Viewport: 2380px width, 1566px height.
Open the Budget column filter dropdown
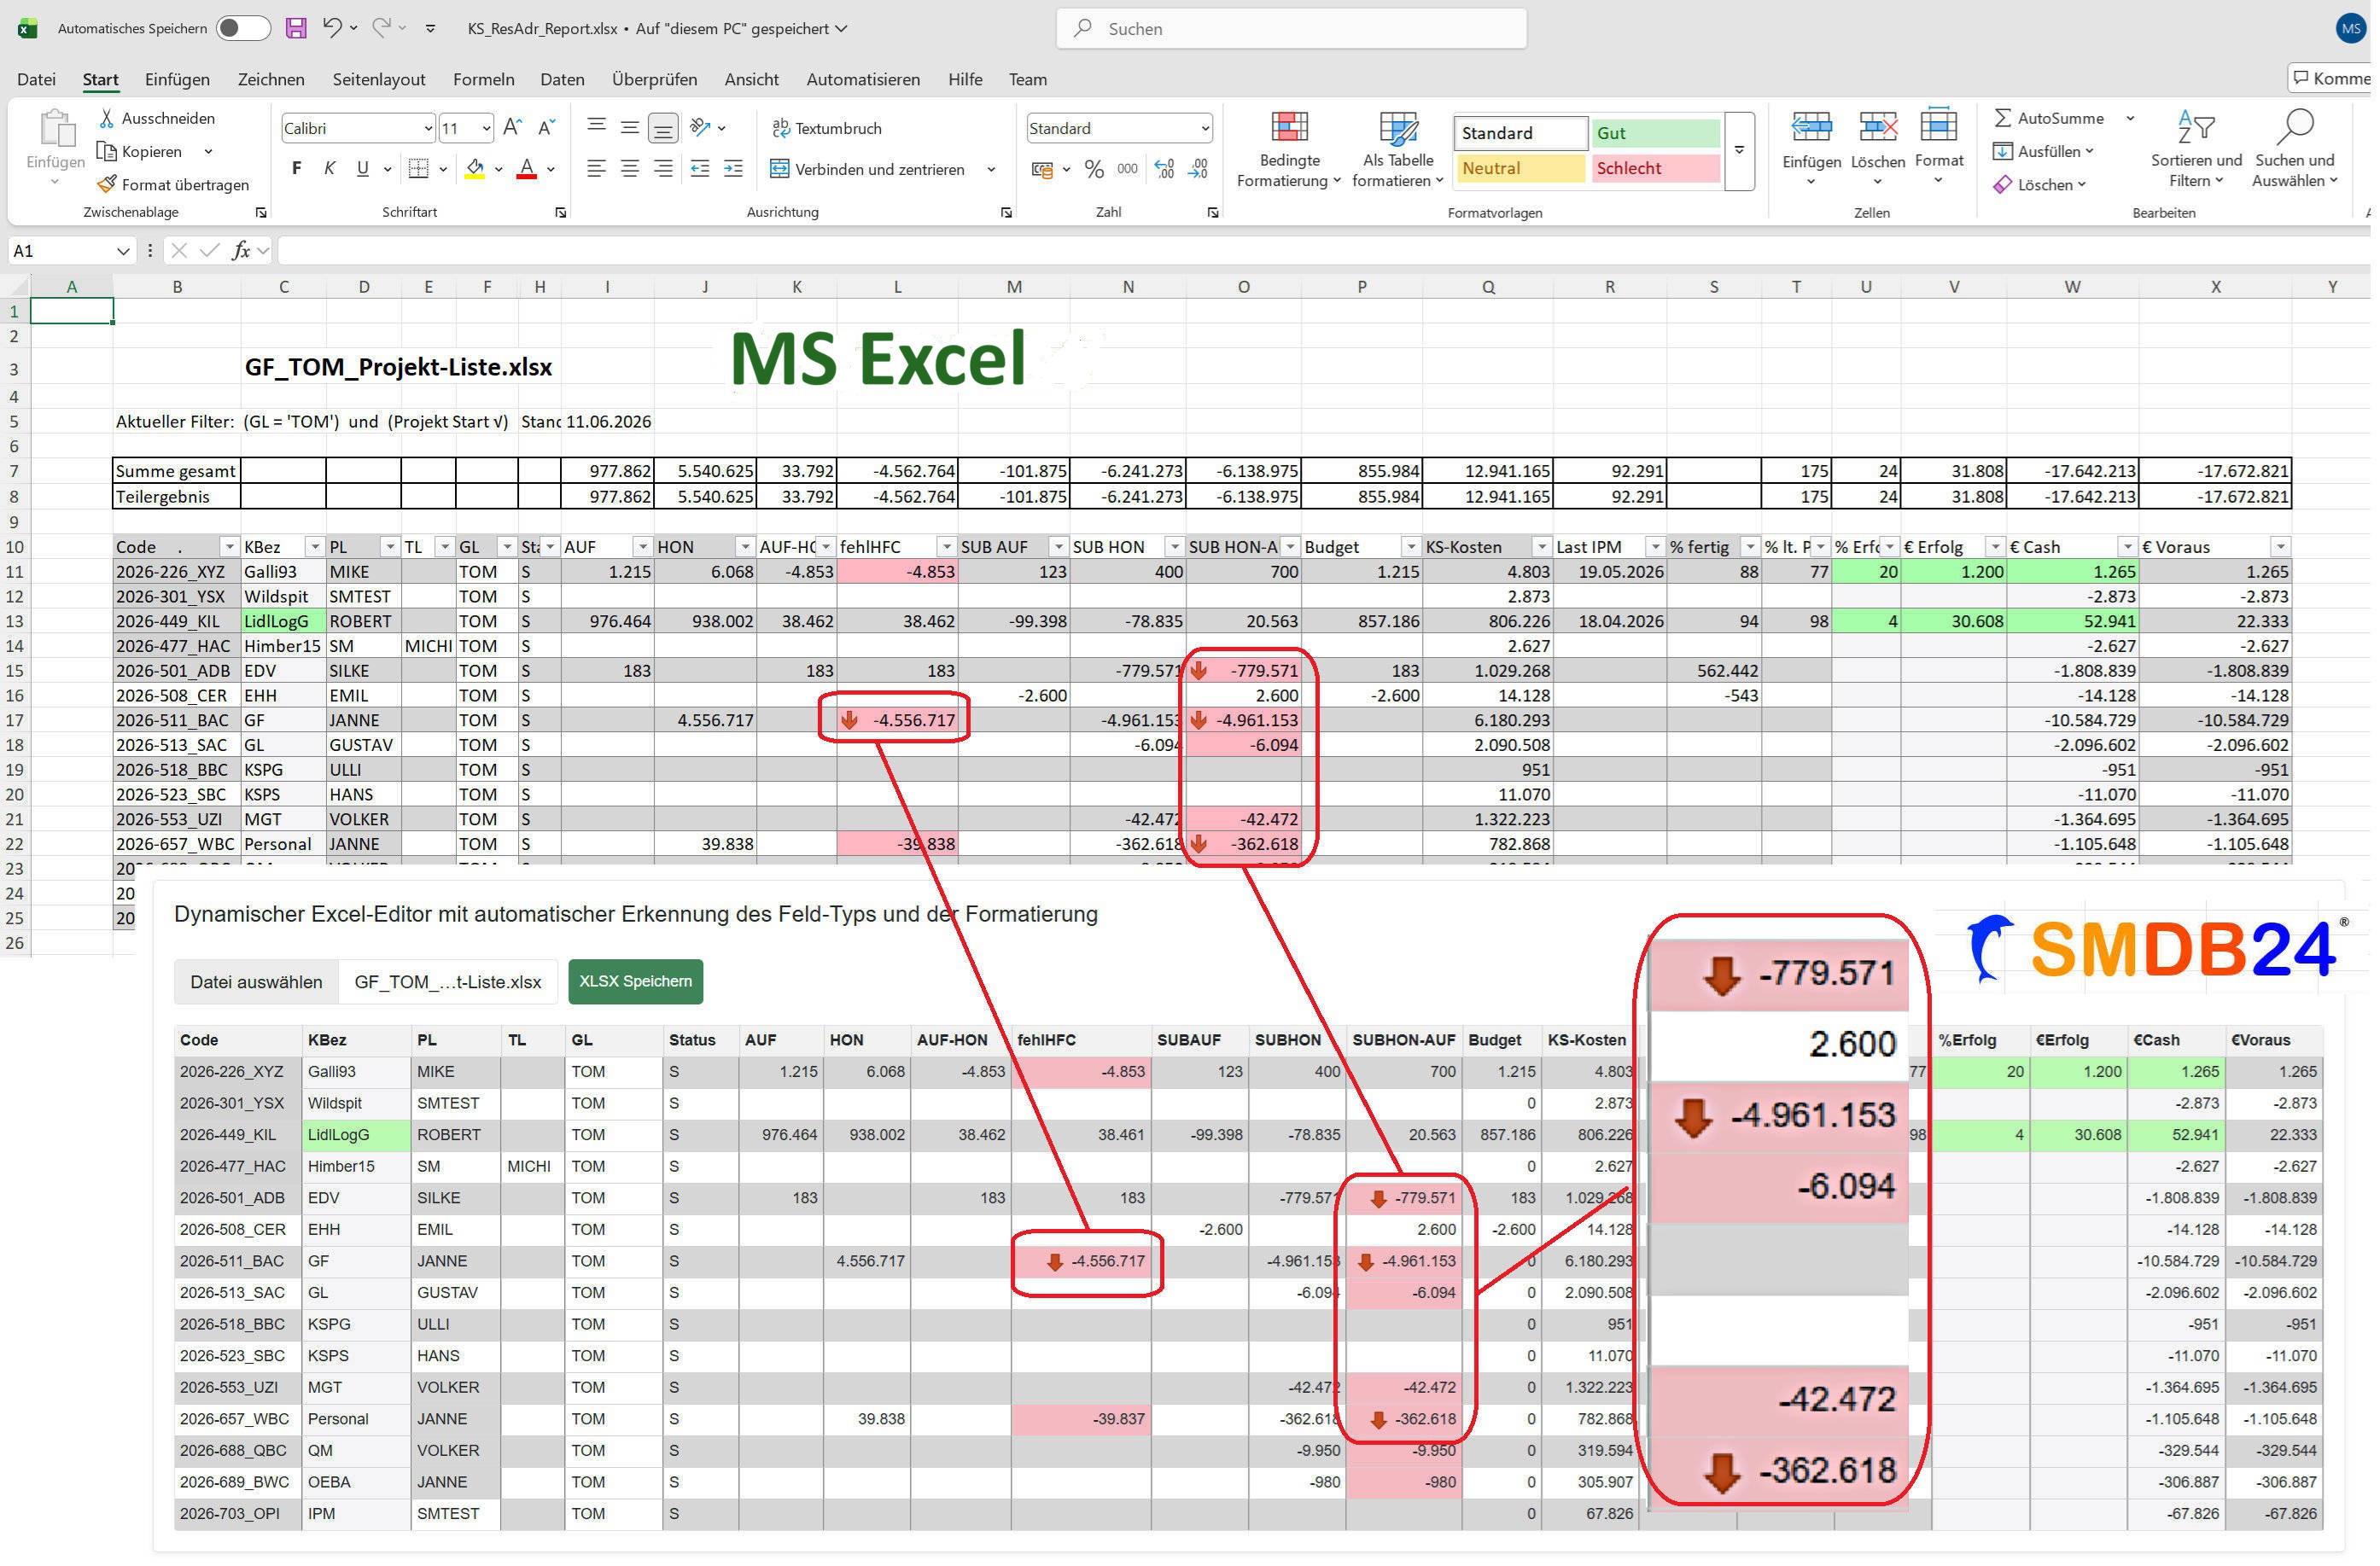tap(1410, 547)
